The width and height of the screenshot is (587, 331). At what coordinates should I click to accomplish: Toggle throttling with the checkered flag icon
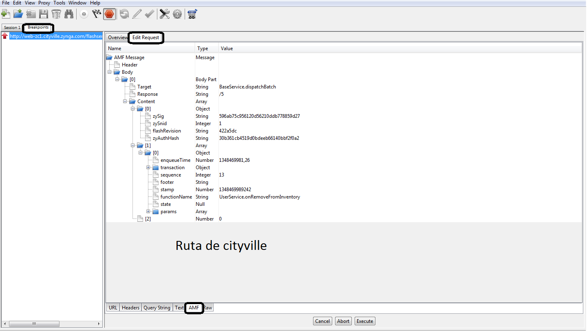[97, 14]
